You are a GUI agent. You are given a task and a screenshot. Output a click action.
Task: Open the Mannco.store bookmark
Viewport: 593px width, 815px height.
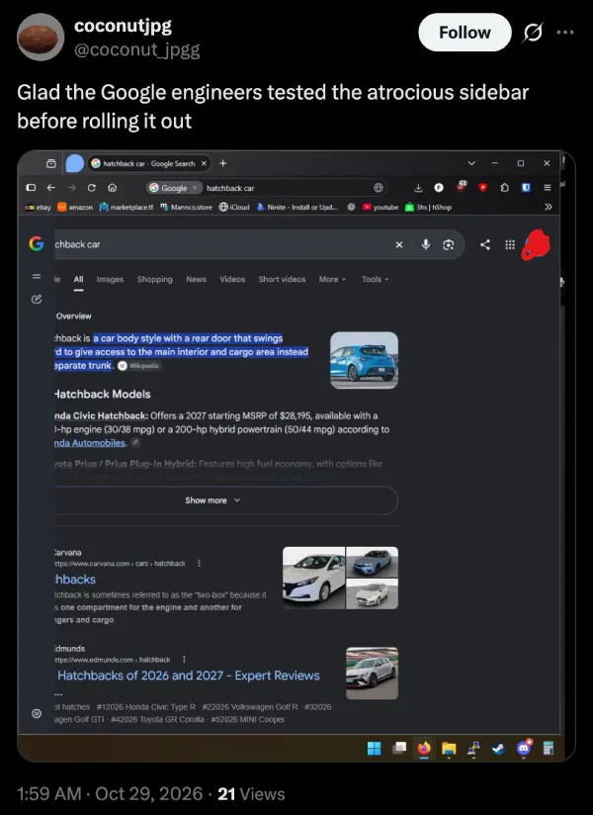(186, 207)
